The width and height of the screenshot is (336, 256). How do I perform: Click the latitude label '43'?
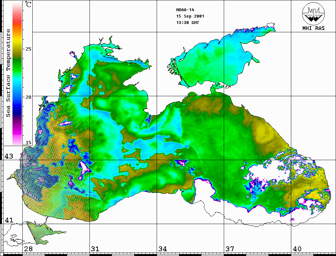click(9, 156)
